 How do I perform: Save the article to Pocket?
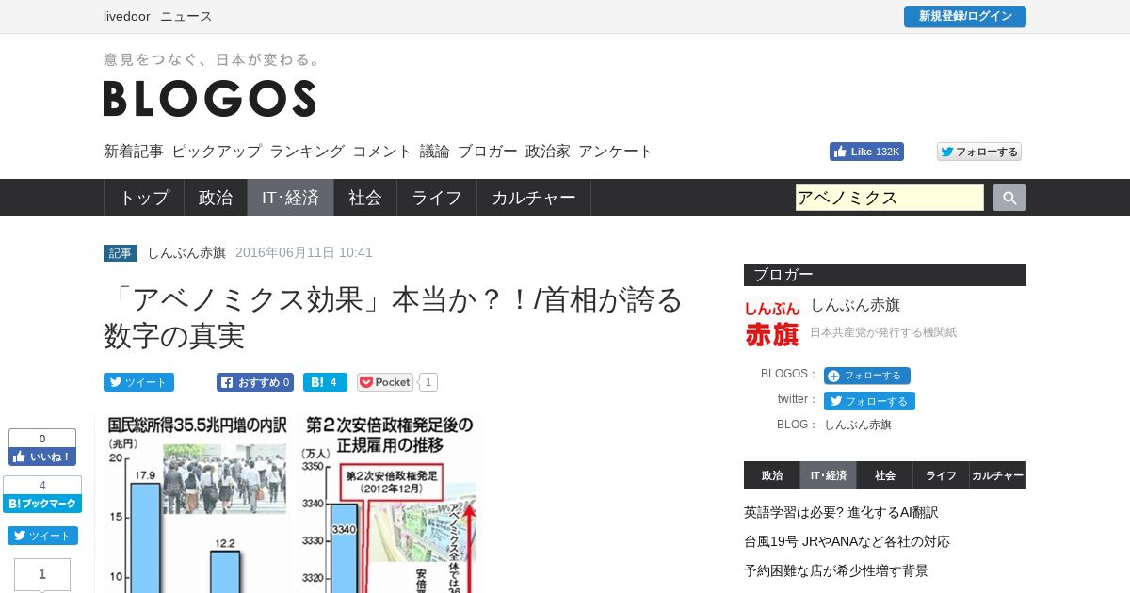click(385, 382)
